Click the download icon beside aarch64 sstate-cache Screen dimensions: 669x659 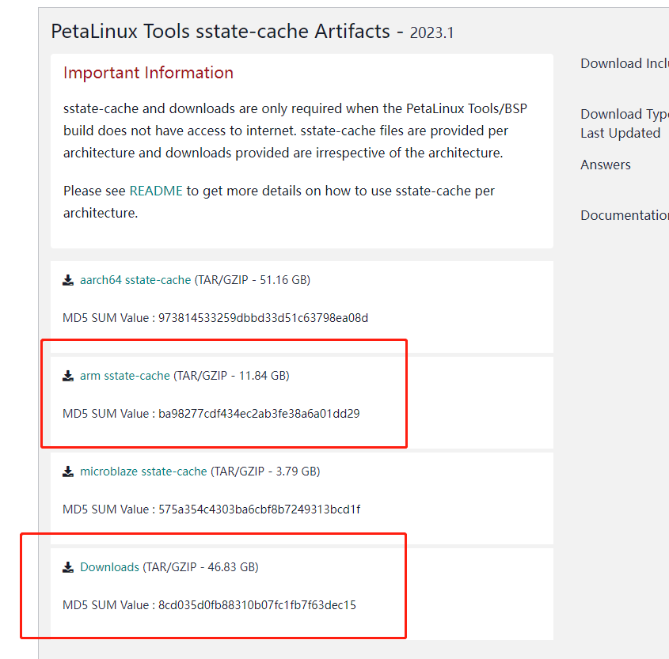tap(68, 280)
